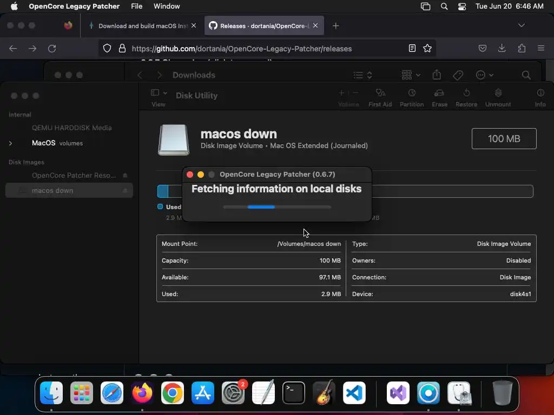Open the Finder more actions dropdown

tap(484, 75)
